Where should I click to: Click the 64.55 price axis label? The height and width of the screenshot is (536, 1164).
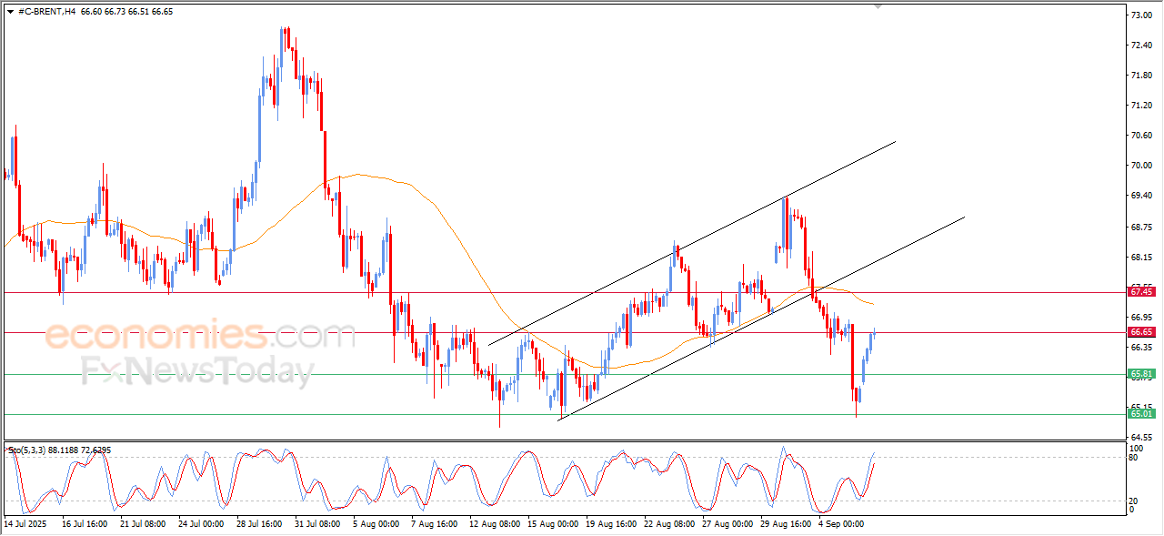tap(1142, 438)
